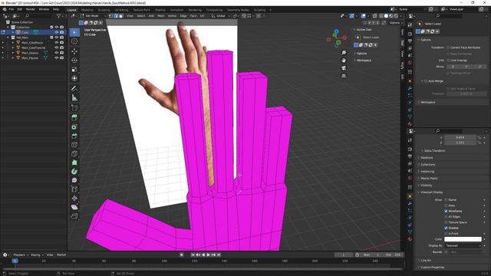Hide the Cube object in outliner
Image resolution: width=491 pixels, height=276 pixels.
pos(57,32)
